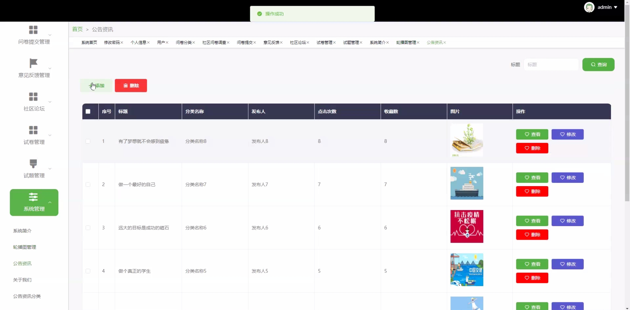This screenshot has height=310, width=630.
Task: Open the 公告资讯分类 sidebar item
Action: (x=27, y=296)
